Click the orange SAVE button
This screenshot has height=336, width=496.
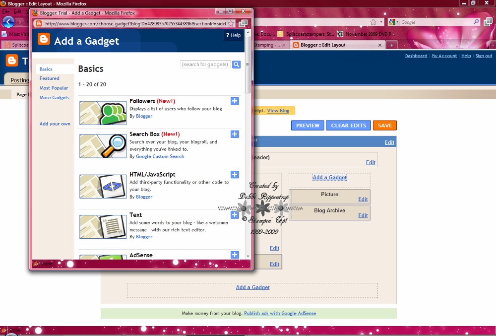tap(385, 125)
